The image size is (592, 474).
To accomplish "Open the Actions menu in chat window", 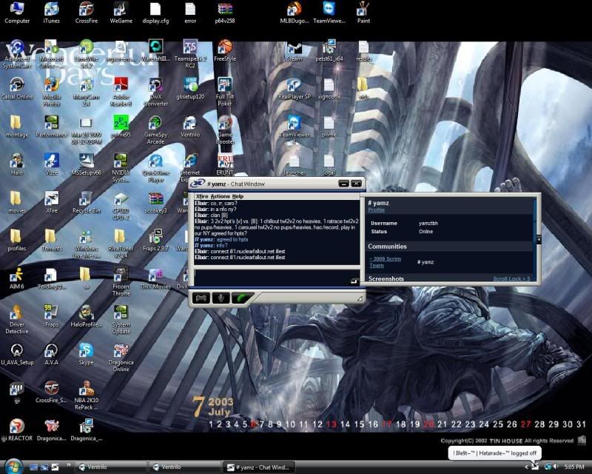I will (x=220, y=196).
